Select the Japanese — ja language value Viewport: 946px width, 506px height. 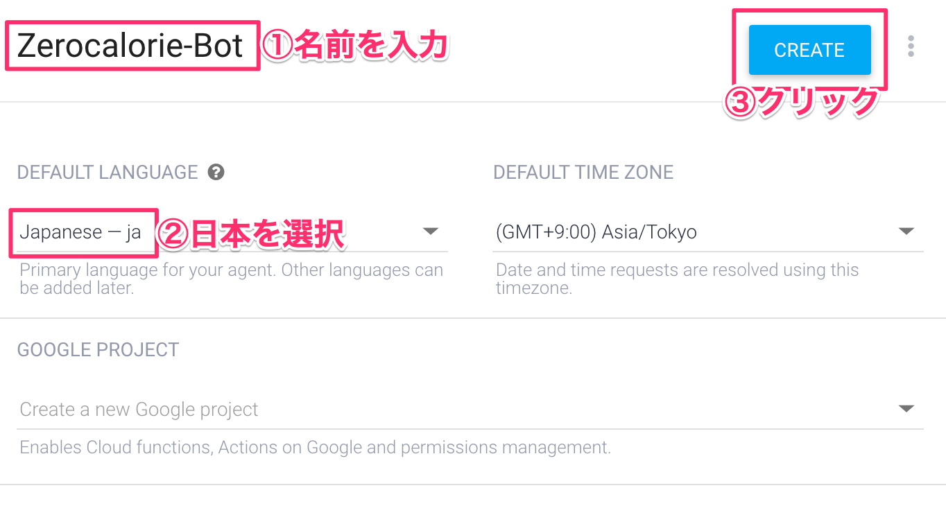click(80, 232)
